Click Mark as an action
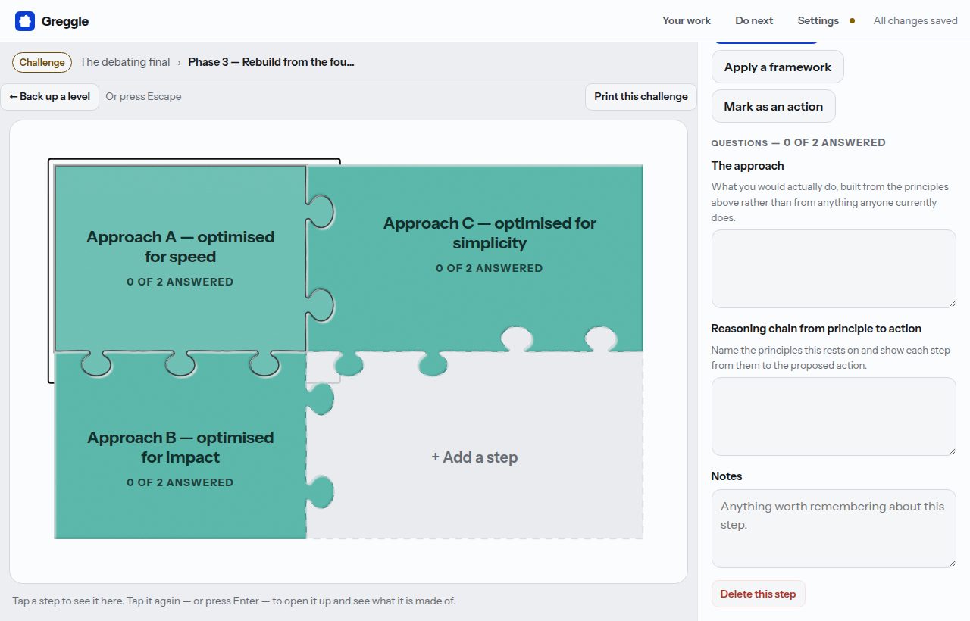This screenshot has height=621, width=970. 773,106
